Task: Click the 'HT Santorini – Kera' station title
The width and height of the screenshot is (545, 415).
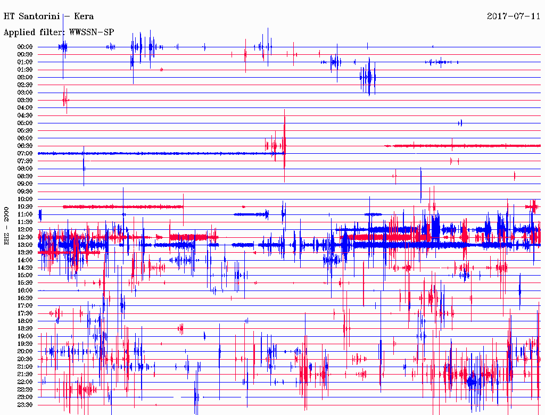Action: (x=48, y=16)
